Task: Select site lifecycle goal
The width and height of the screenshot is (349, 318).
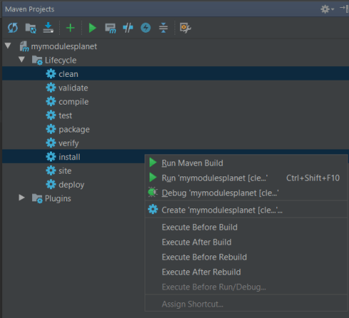Action: pos(65,171)
